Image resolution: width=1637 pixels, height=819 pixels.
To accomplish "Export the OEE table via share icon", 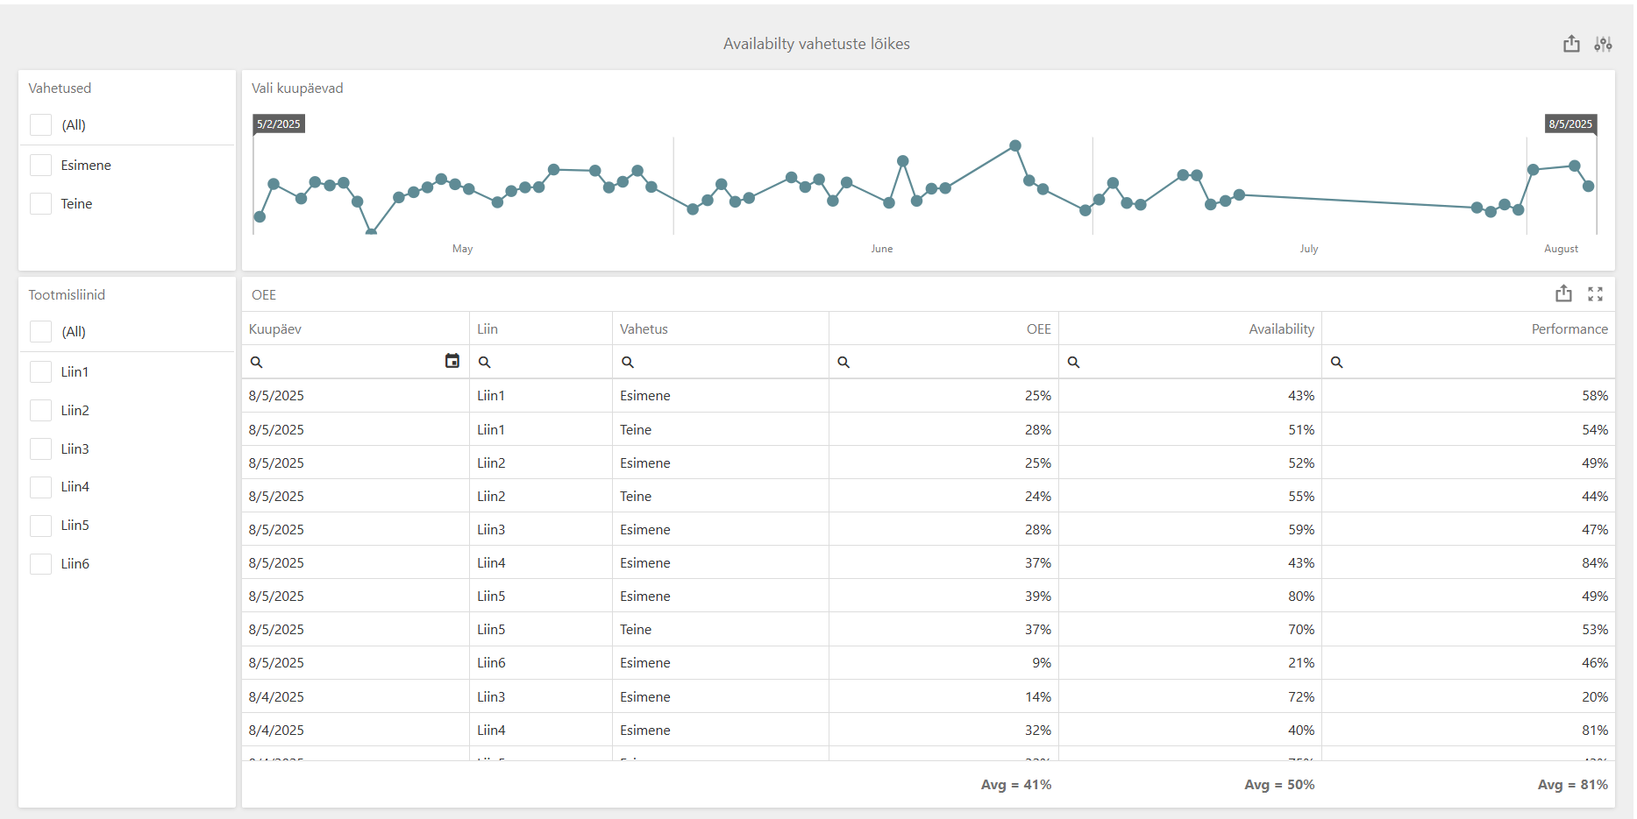I will click(x=1563, y=294).
